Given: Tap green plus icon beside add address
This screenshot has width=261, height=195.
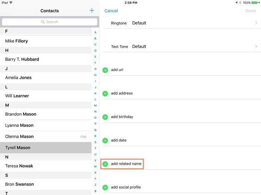Looking at the screenshot, I should coord(105,93).
